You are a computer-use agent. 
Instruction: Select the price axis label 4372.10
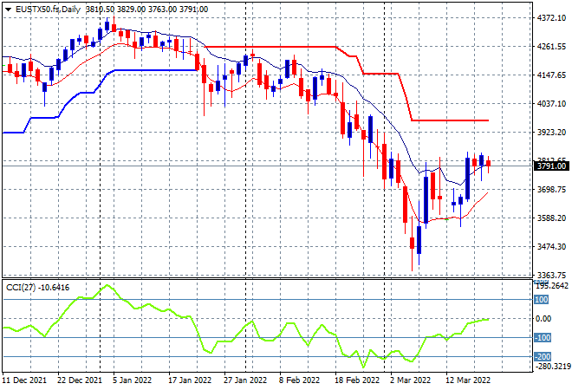click(x=551, y=18)
